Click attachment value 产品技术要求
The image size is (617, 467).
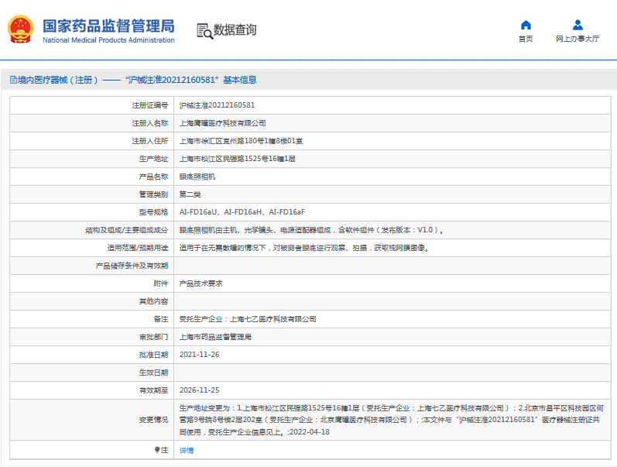click(201, 283)
